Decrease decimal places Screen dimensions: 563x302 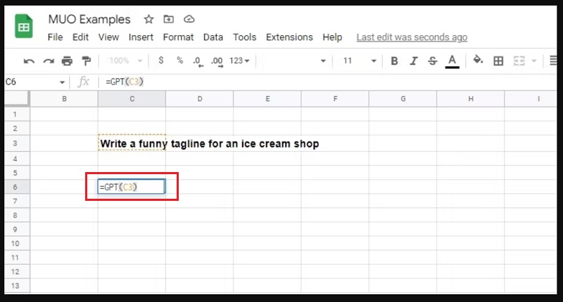click(x=198, y=61)
